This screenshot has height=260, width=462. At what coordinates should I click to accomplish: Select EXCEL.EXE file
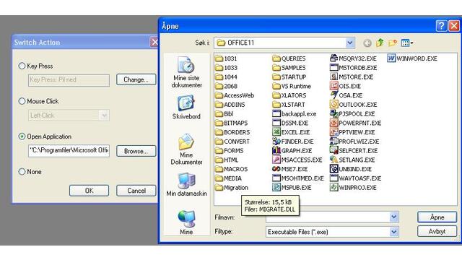291,132
